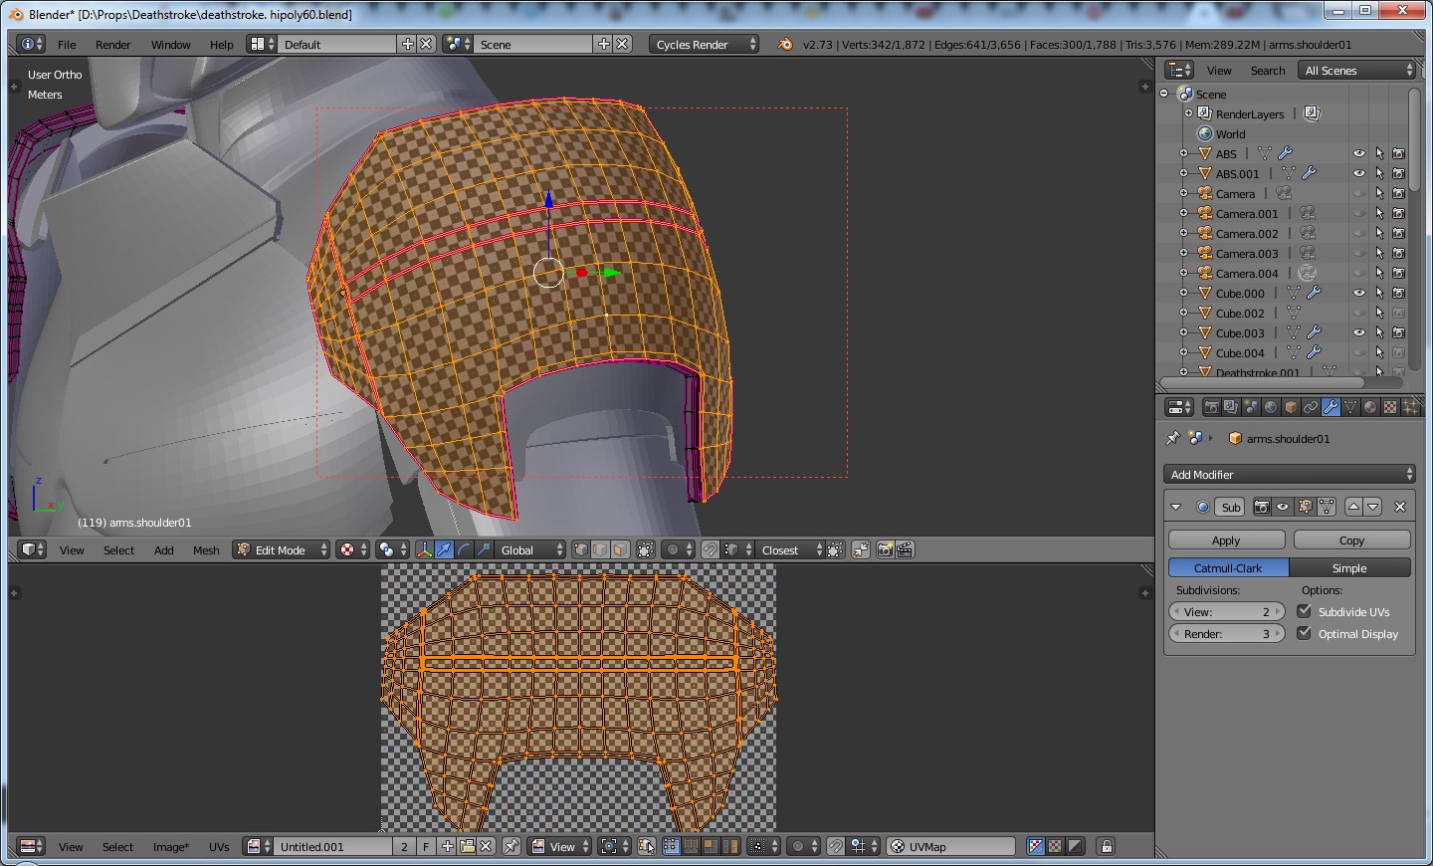The width and height of the screenshot is (1433, 866).
Task: Open image file with folder icon in UV editor
Action: coord(467,846)
